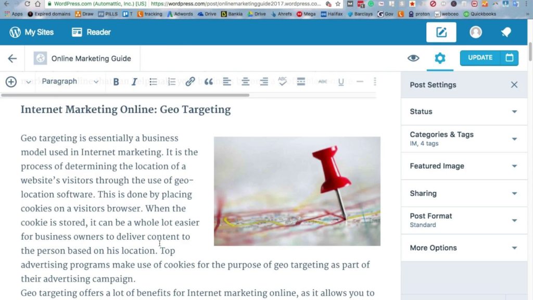Click the write new post pencil icon
This screenshot has width=533, height=300.
click(441, 32)
